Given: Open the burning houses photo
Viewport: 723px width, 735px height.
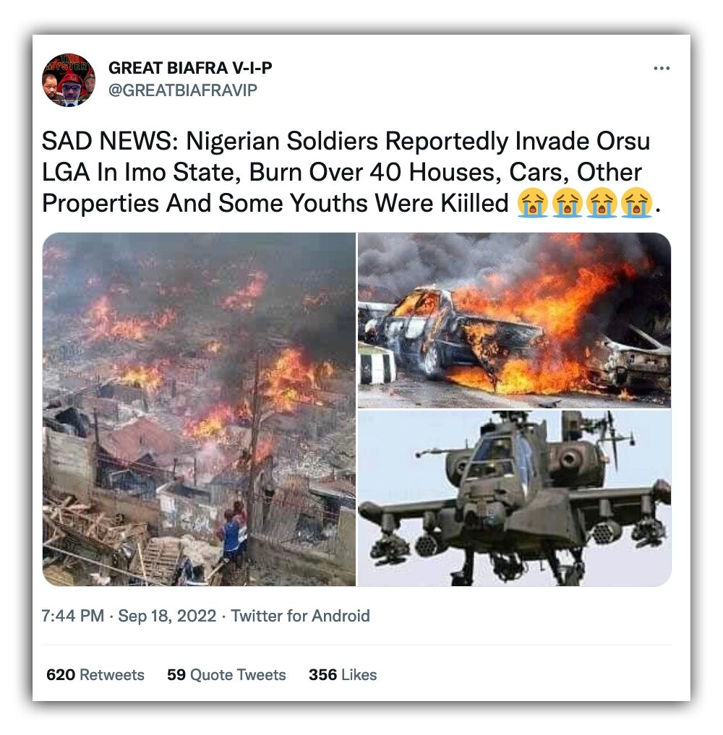Looking at the screenshot, I should [x=200, y=409].
